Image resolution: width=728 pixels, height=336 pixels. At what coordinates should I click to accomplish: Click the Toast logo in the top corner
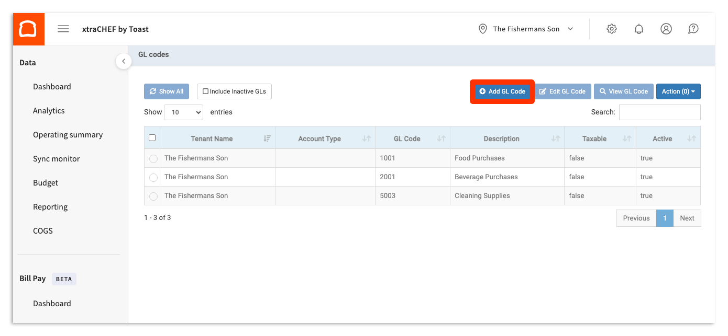(28, 28)
